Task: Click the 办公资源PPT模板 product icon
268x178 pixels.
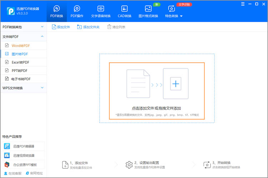Action: click(x=7, y=165)
